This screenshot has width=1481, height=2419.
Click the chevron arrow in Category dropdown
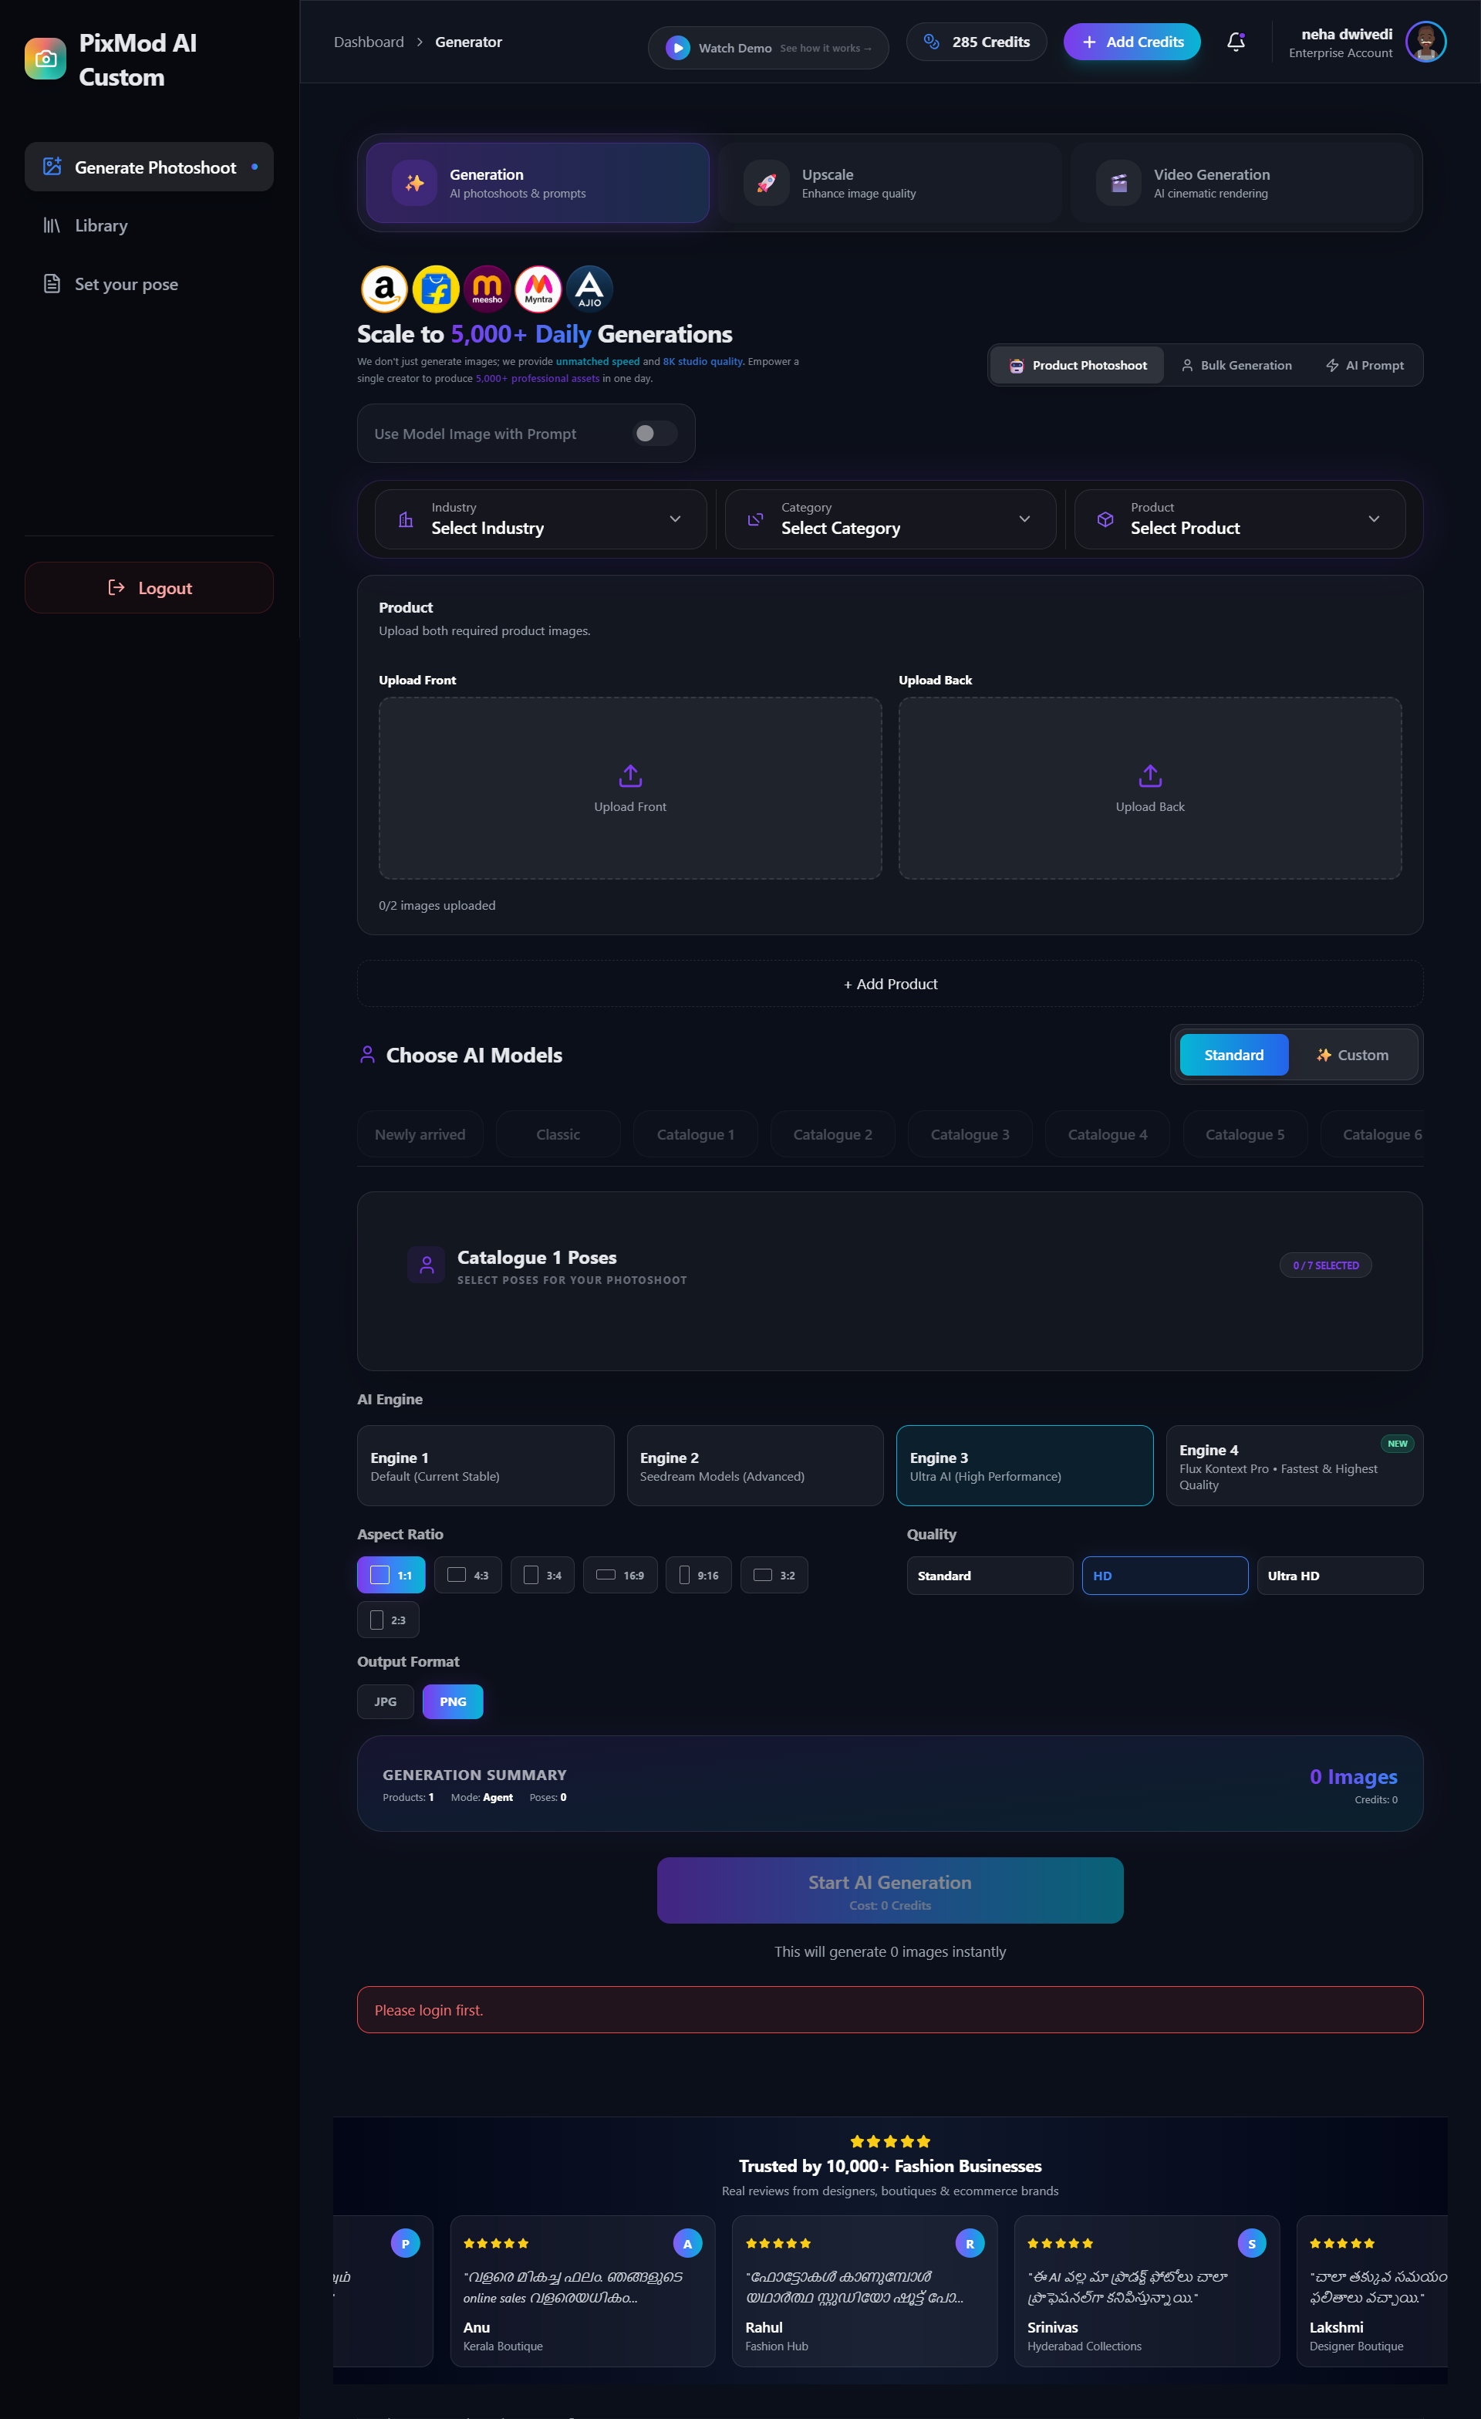[1024, 519]
